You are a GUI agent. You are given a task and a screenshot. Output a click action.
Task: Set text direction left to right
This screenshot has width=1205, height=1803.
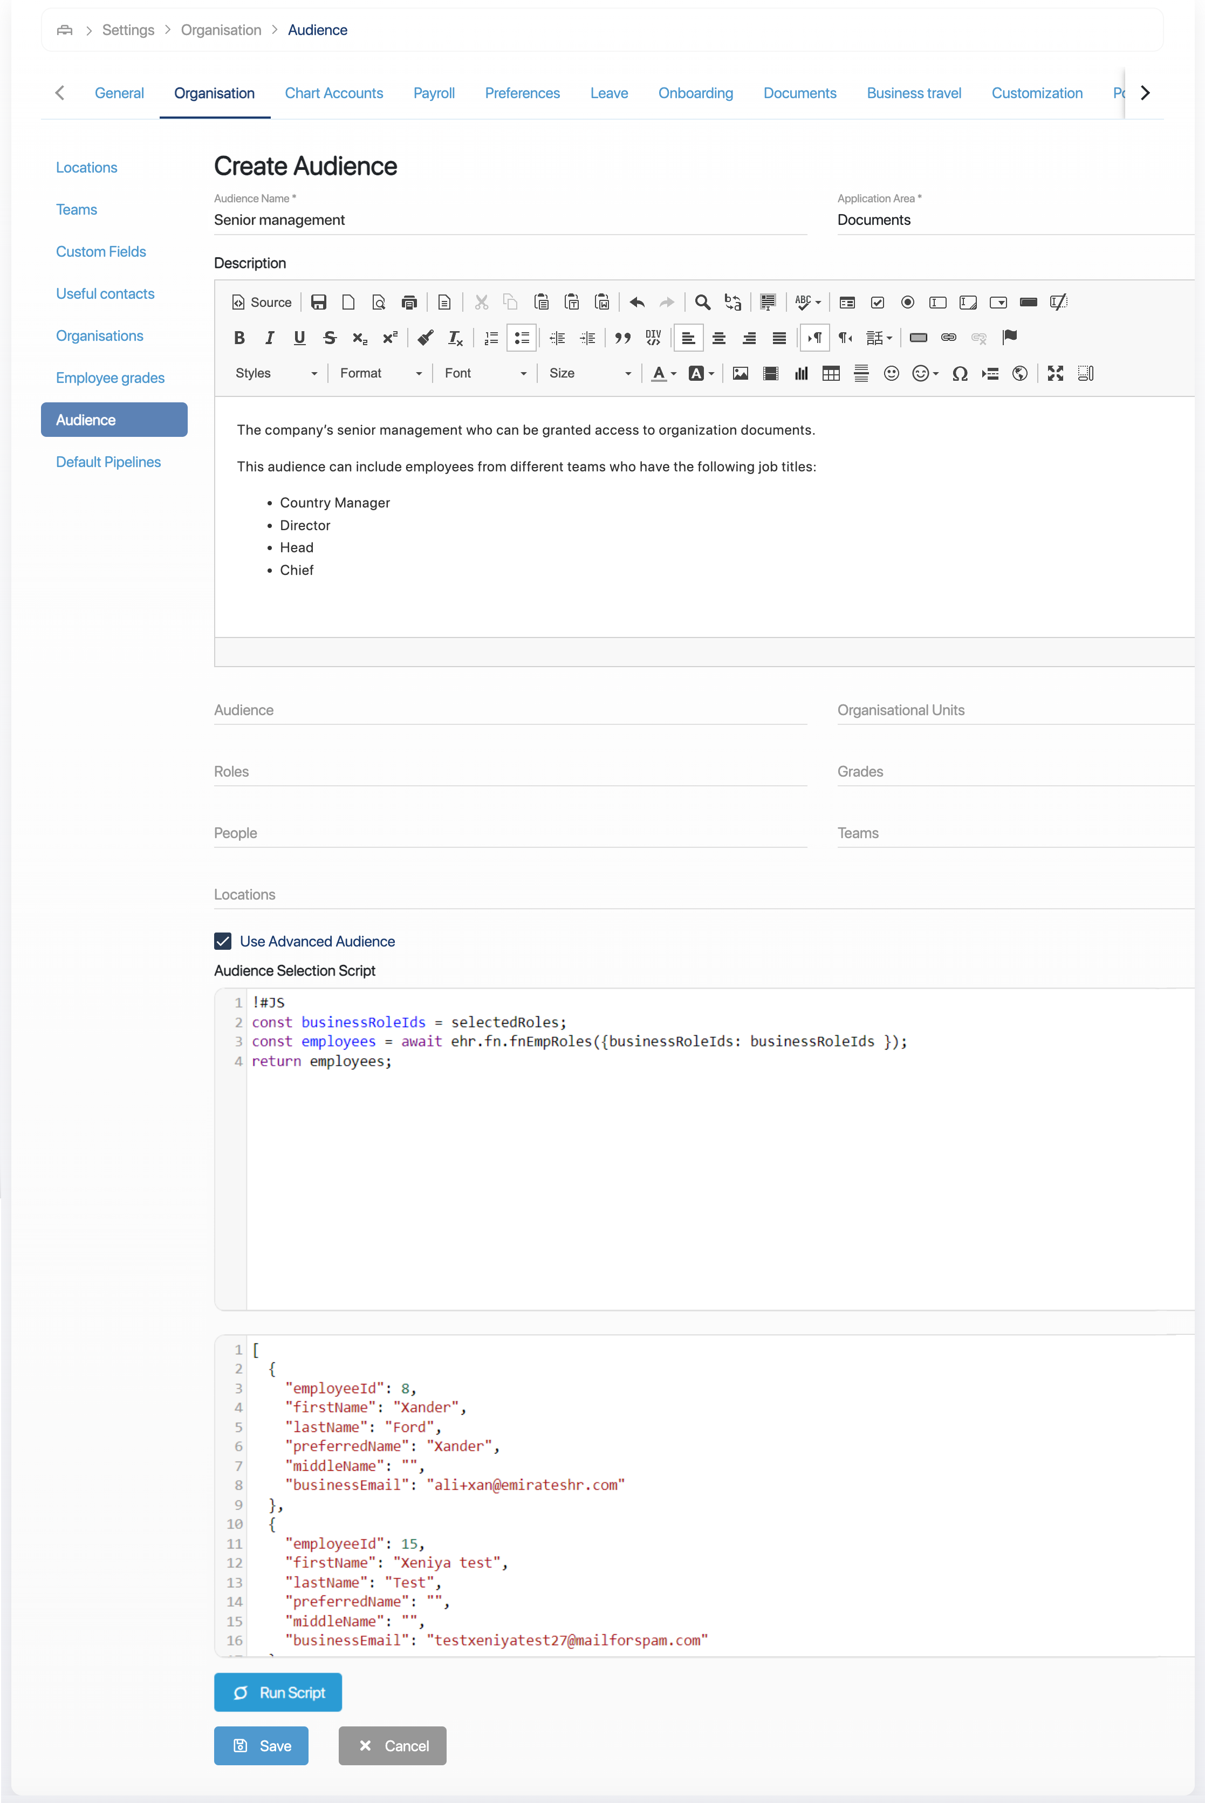[814, 337]
